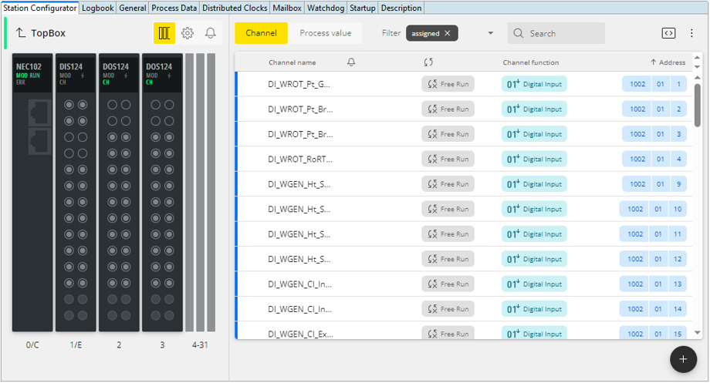Sort by Address column header
The width and height of the screenshot is (710, 383).
pyautogui.click(x=668, y=62)
